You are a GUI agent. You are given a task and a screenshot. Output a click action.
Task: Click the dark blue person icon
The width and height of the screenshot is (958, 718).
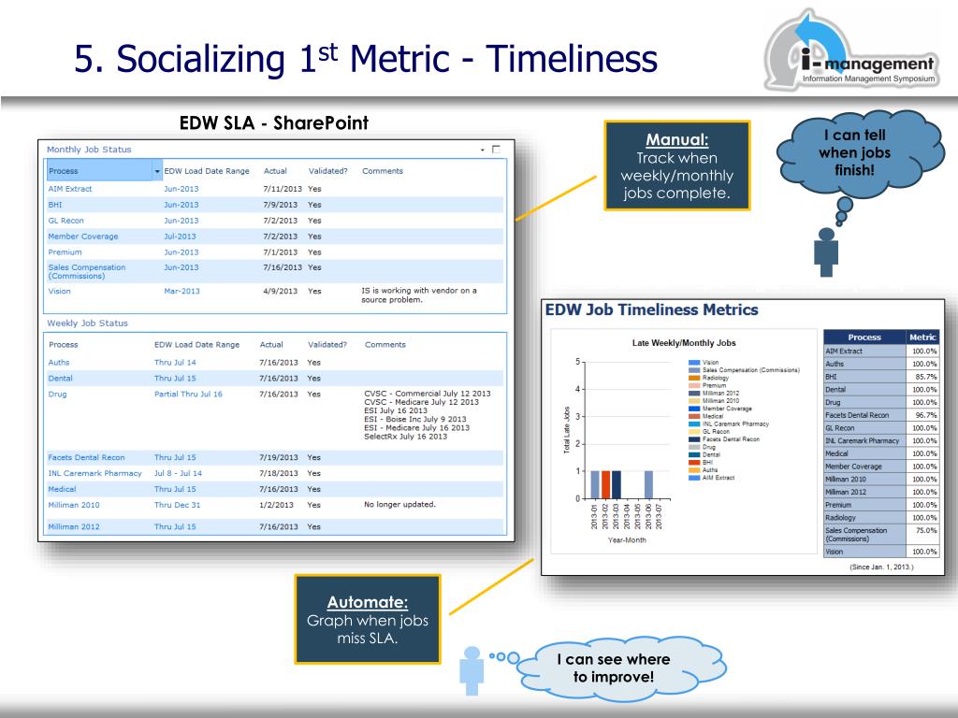point(826,252)
